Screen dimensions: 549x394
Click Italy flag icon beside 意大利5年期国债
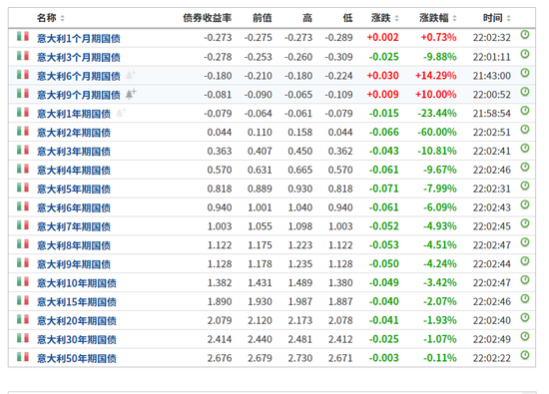(23, 188)
